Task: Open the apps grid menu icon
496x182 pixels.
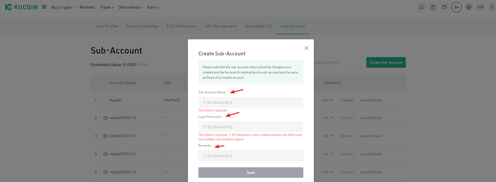Action: point(44,7)
